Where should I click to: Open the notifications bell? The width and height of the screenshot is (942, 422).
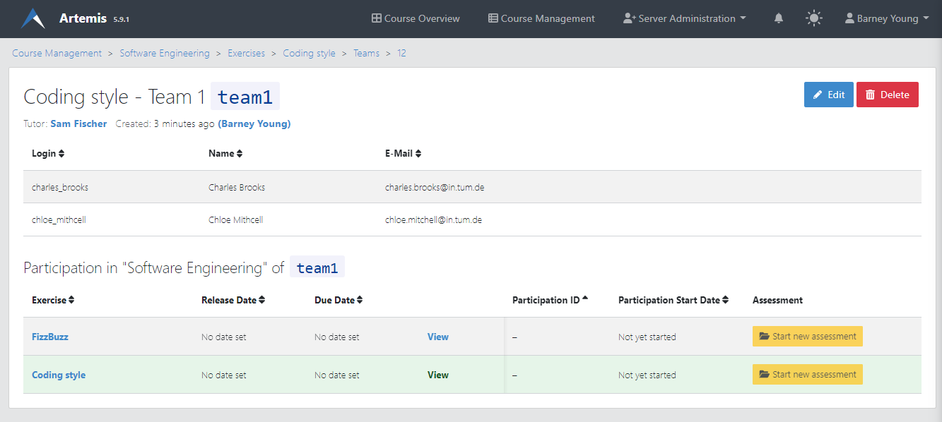779,18
